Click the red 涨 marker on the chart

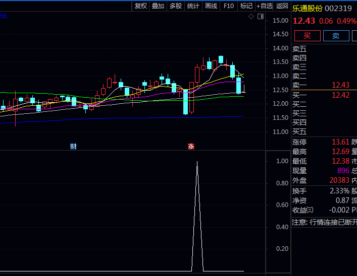(x=191, y=147)
